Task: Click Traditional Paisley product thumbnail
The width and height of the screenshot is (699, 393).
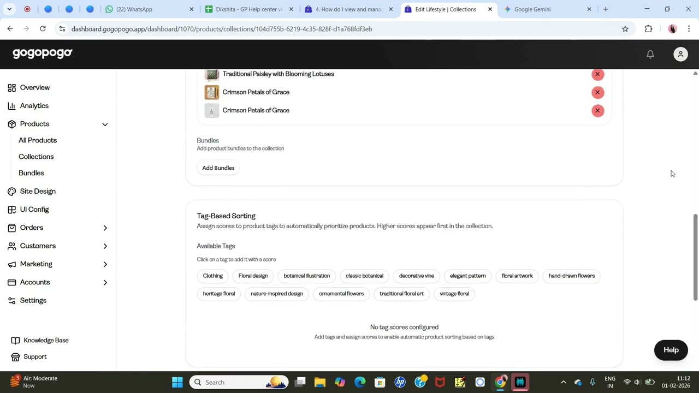Action: pyautogui.click(x=212, y=74)
